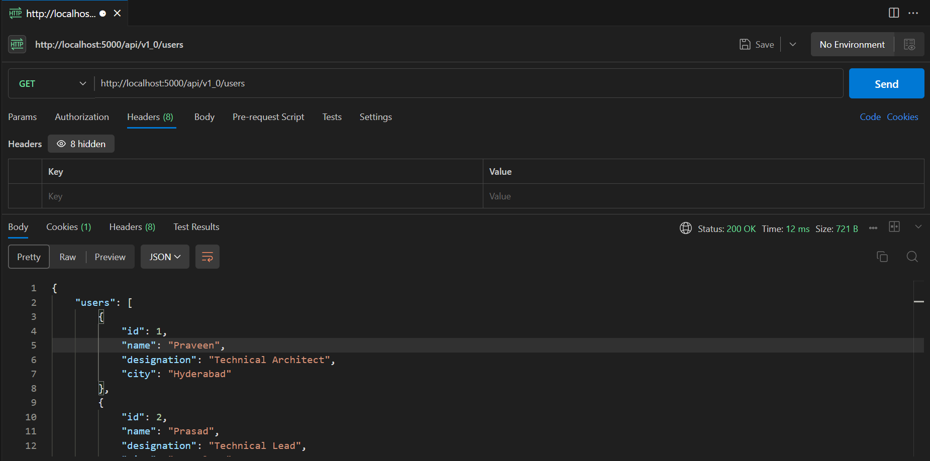Click the response minimap scrollbar
Image resolution: width=930 pixels, height=461 pixels.
coord(919,369)
